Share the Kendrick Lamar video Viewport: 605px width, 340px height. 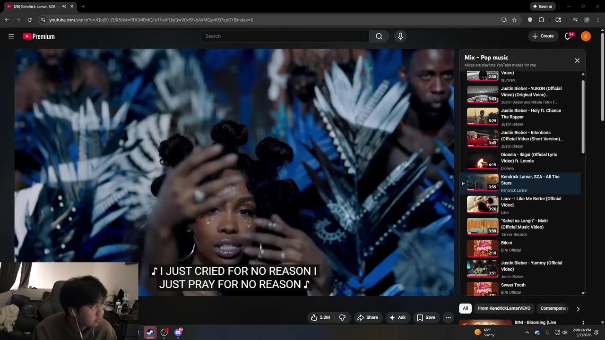click(367, 317)
